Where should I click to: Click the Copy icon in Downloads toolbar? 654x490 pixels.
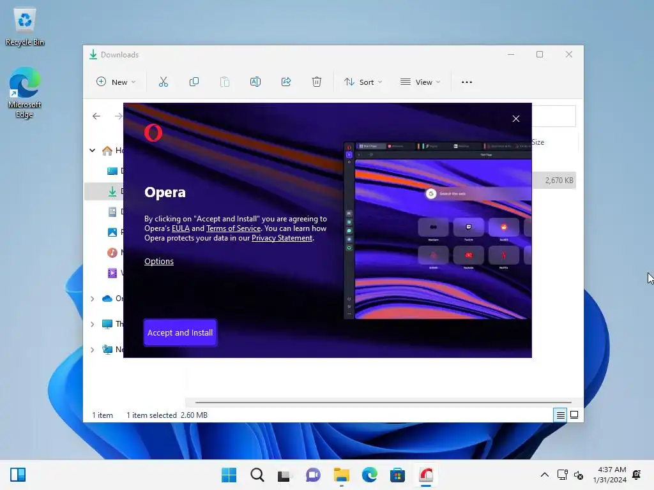(194, 82)
